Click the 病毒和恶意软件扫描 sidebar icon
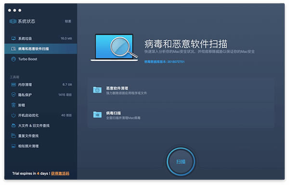289x185 pixels. 13,49
